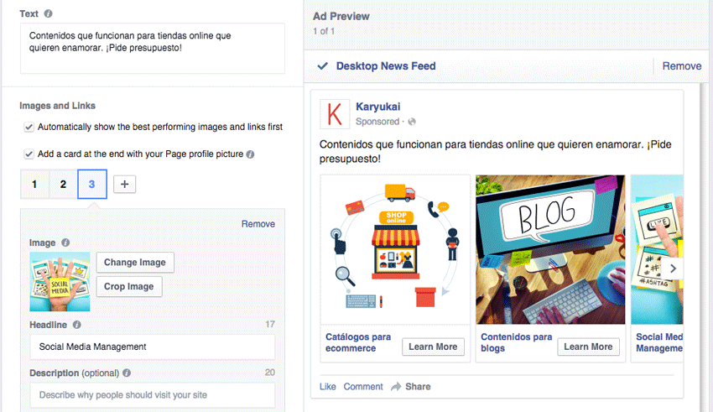Click the Sponsored label
This screenshot has width=713, height=412.
click(377, 122)
